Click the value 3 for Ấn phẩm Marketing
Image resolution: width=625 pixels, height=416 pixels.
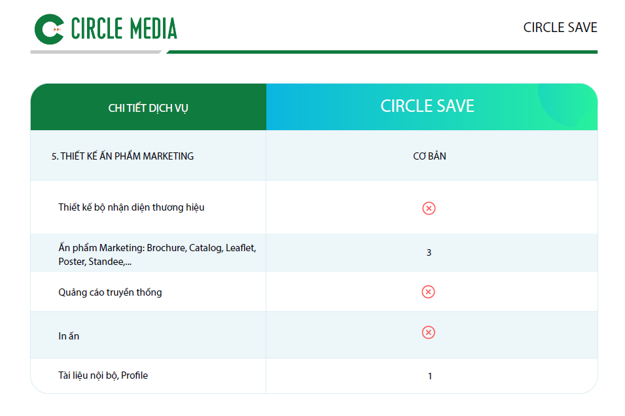[429, 252]
